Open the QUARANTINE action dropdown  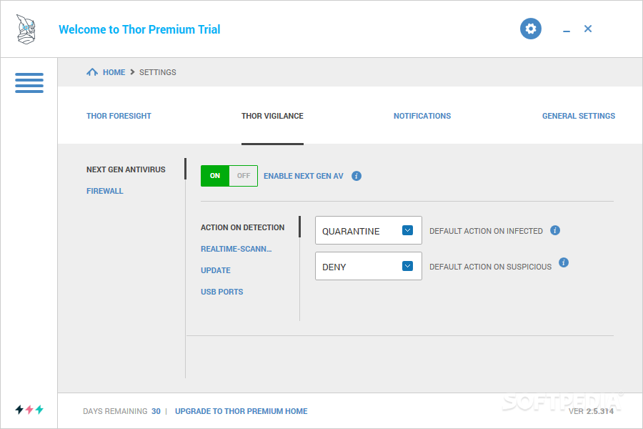click(368, 230)
